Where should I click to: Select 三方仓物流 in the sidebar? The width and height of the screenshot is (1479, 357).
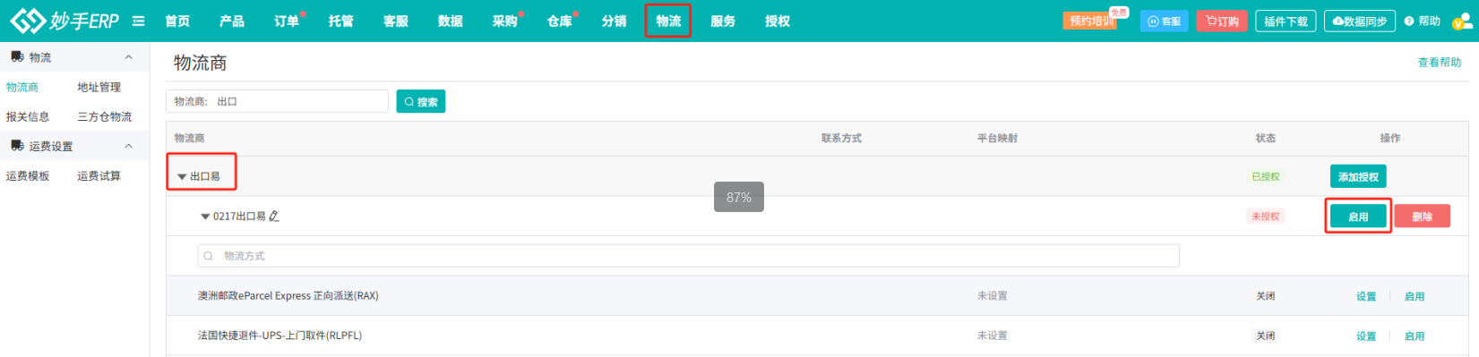click(104, 116)
